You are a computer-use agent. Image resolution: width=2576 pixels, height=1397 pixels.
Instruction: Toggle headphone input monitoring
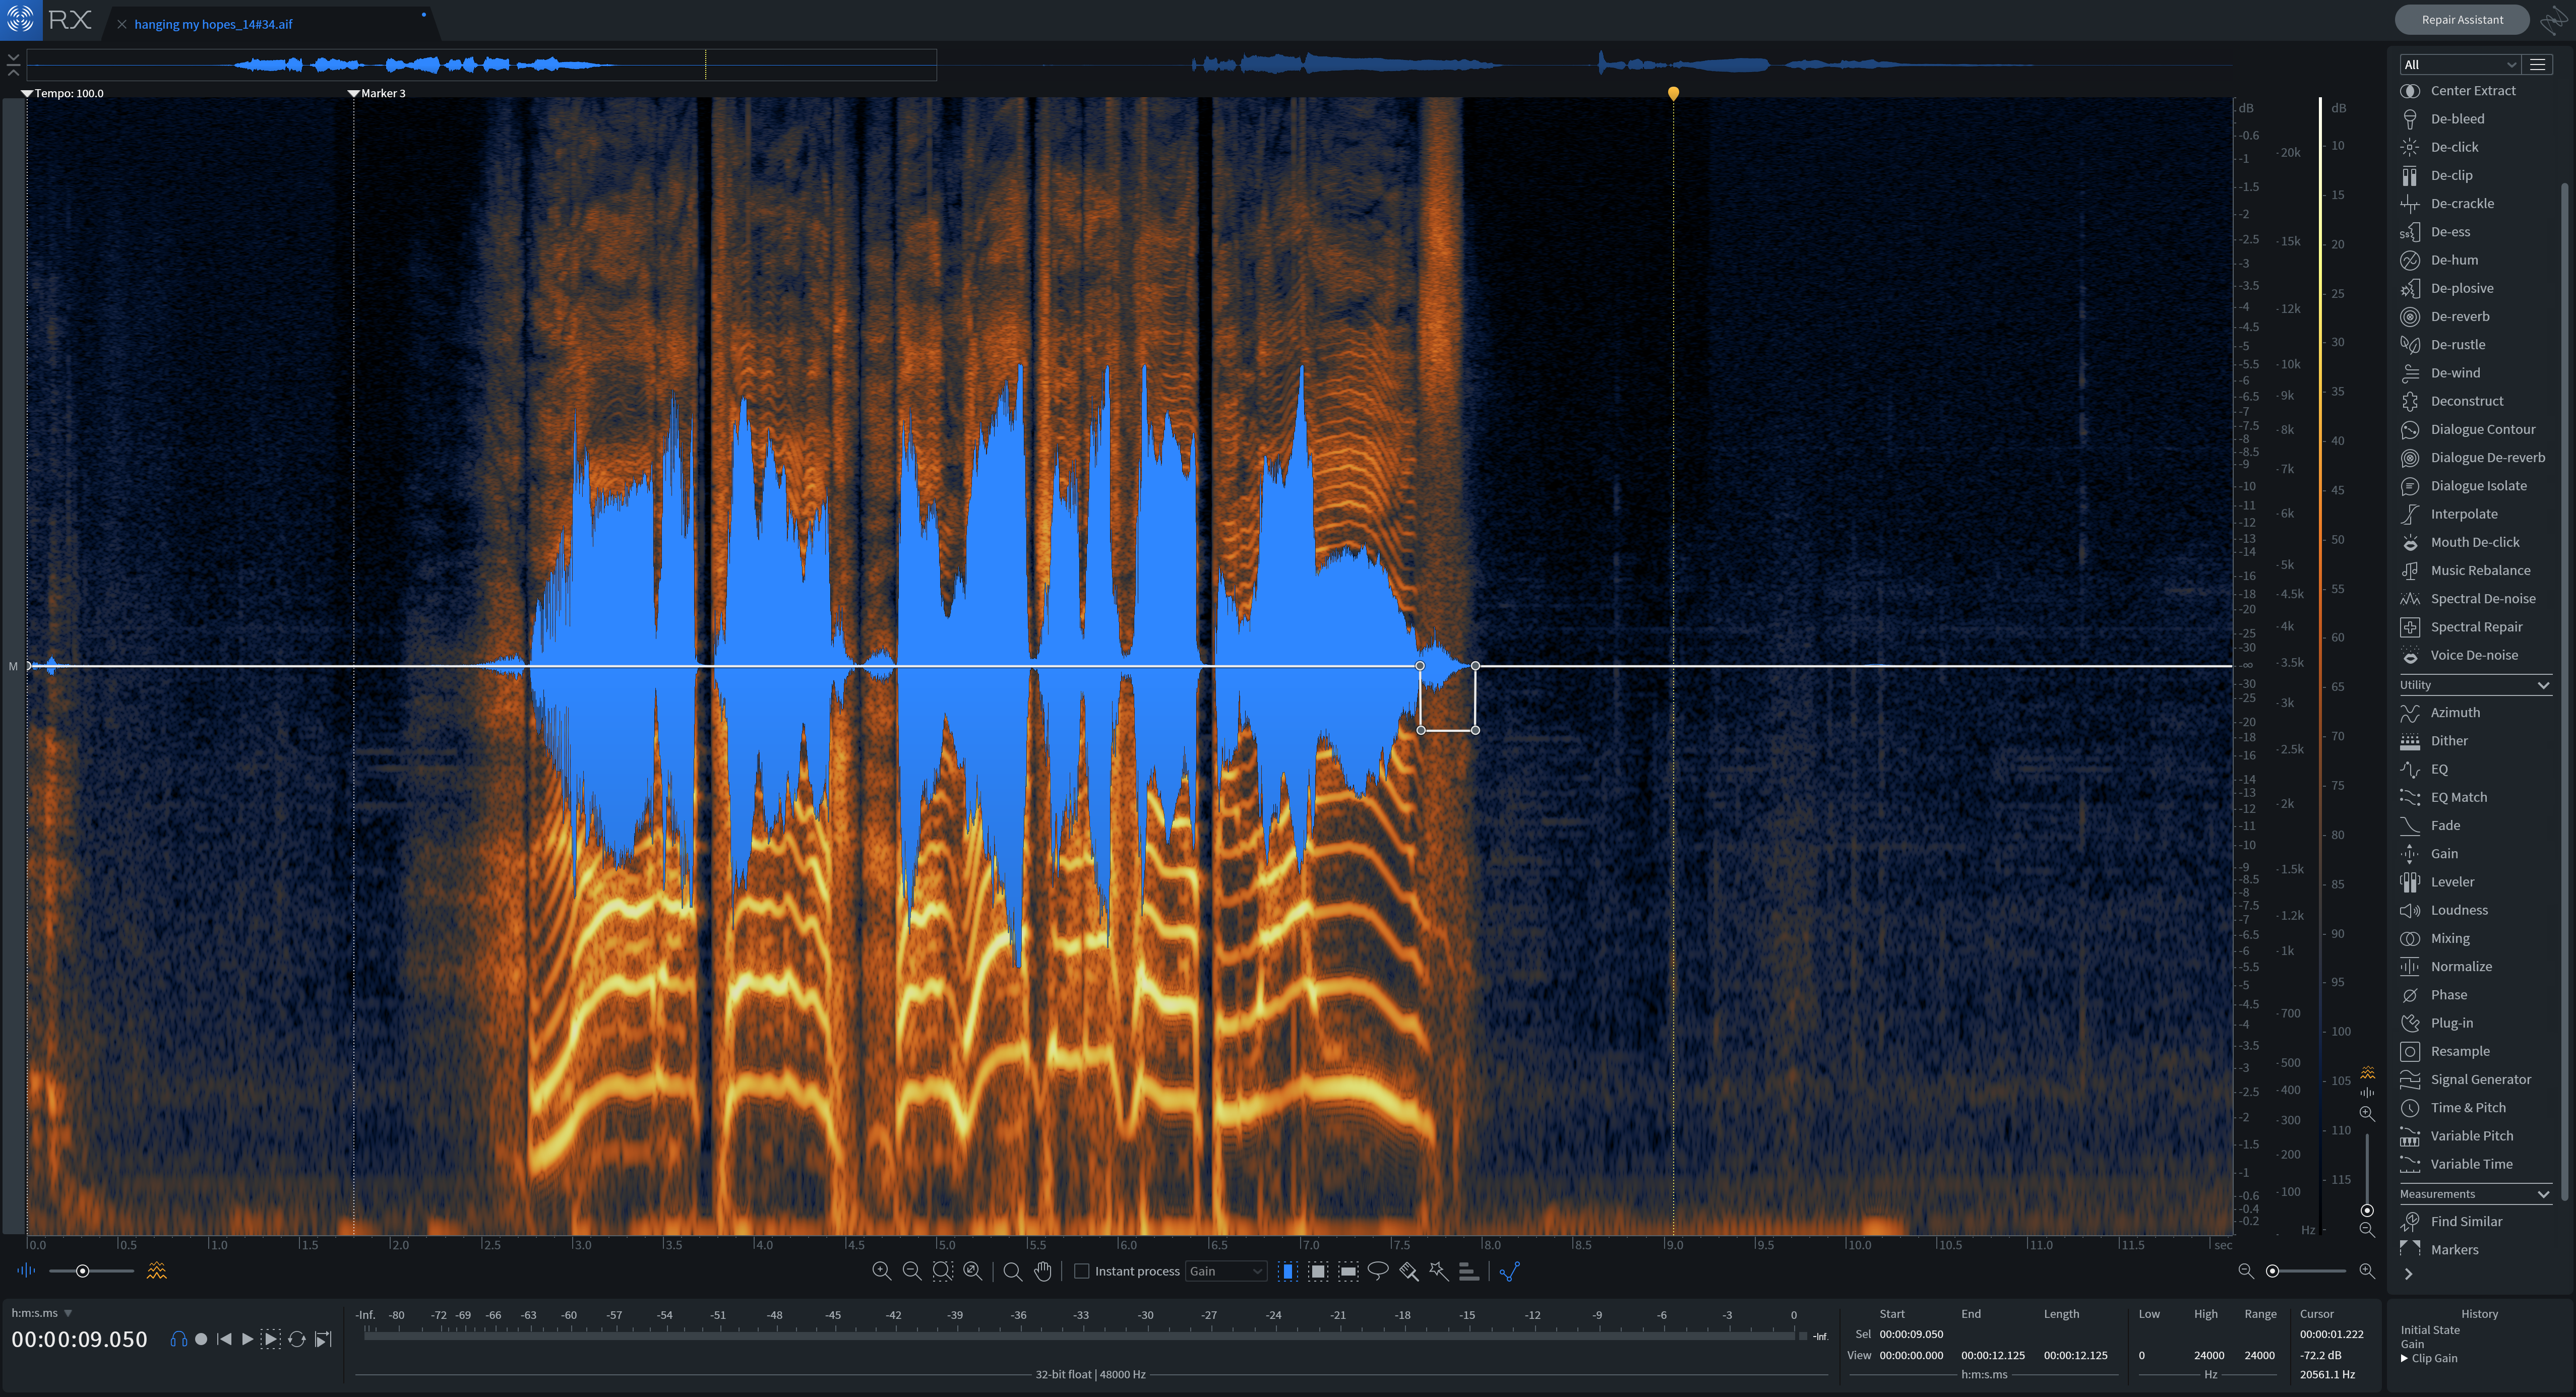click(x=178, y=1339)
